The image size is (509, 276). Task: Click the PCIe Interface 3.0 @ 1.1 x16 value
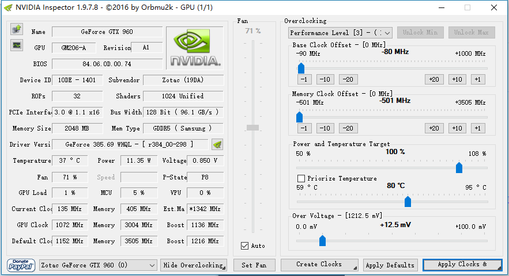(77, 112)
